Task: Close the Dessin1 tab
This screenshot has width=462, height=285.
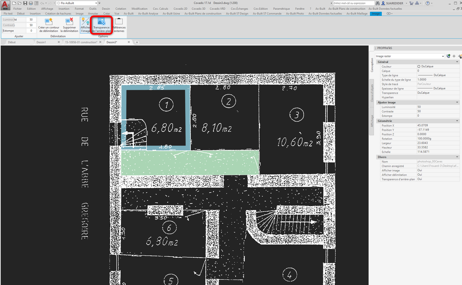Action: [x=59, y=42]
